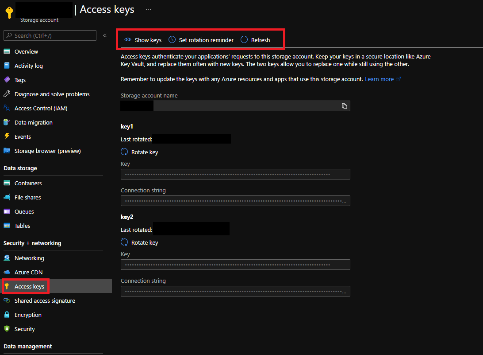This screenshot has height=355, width=483.
Task: Open the Shared access signature page
Action: pos(44,300)
